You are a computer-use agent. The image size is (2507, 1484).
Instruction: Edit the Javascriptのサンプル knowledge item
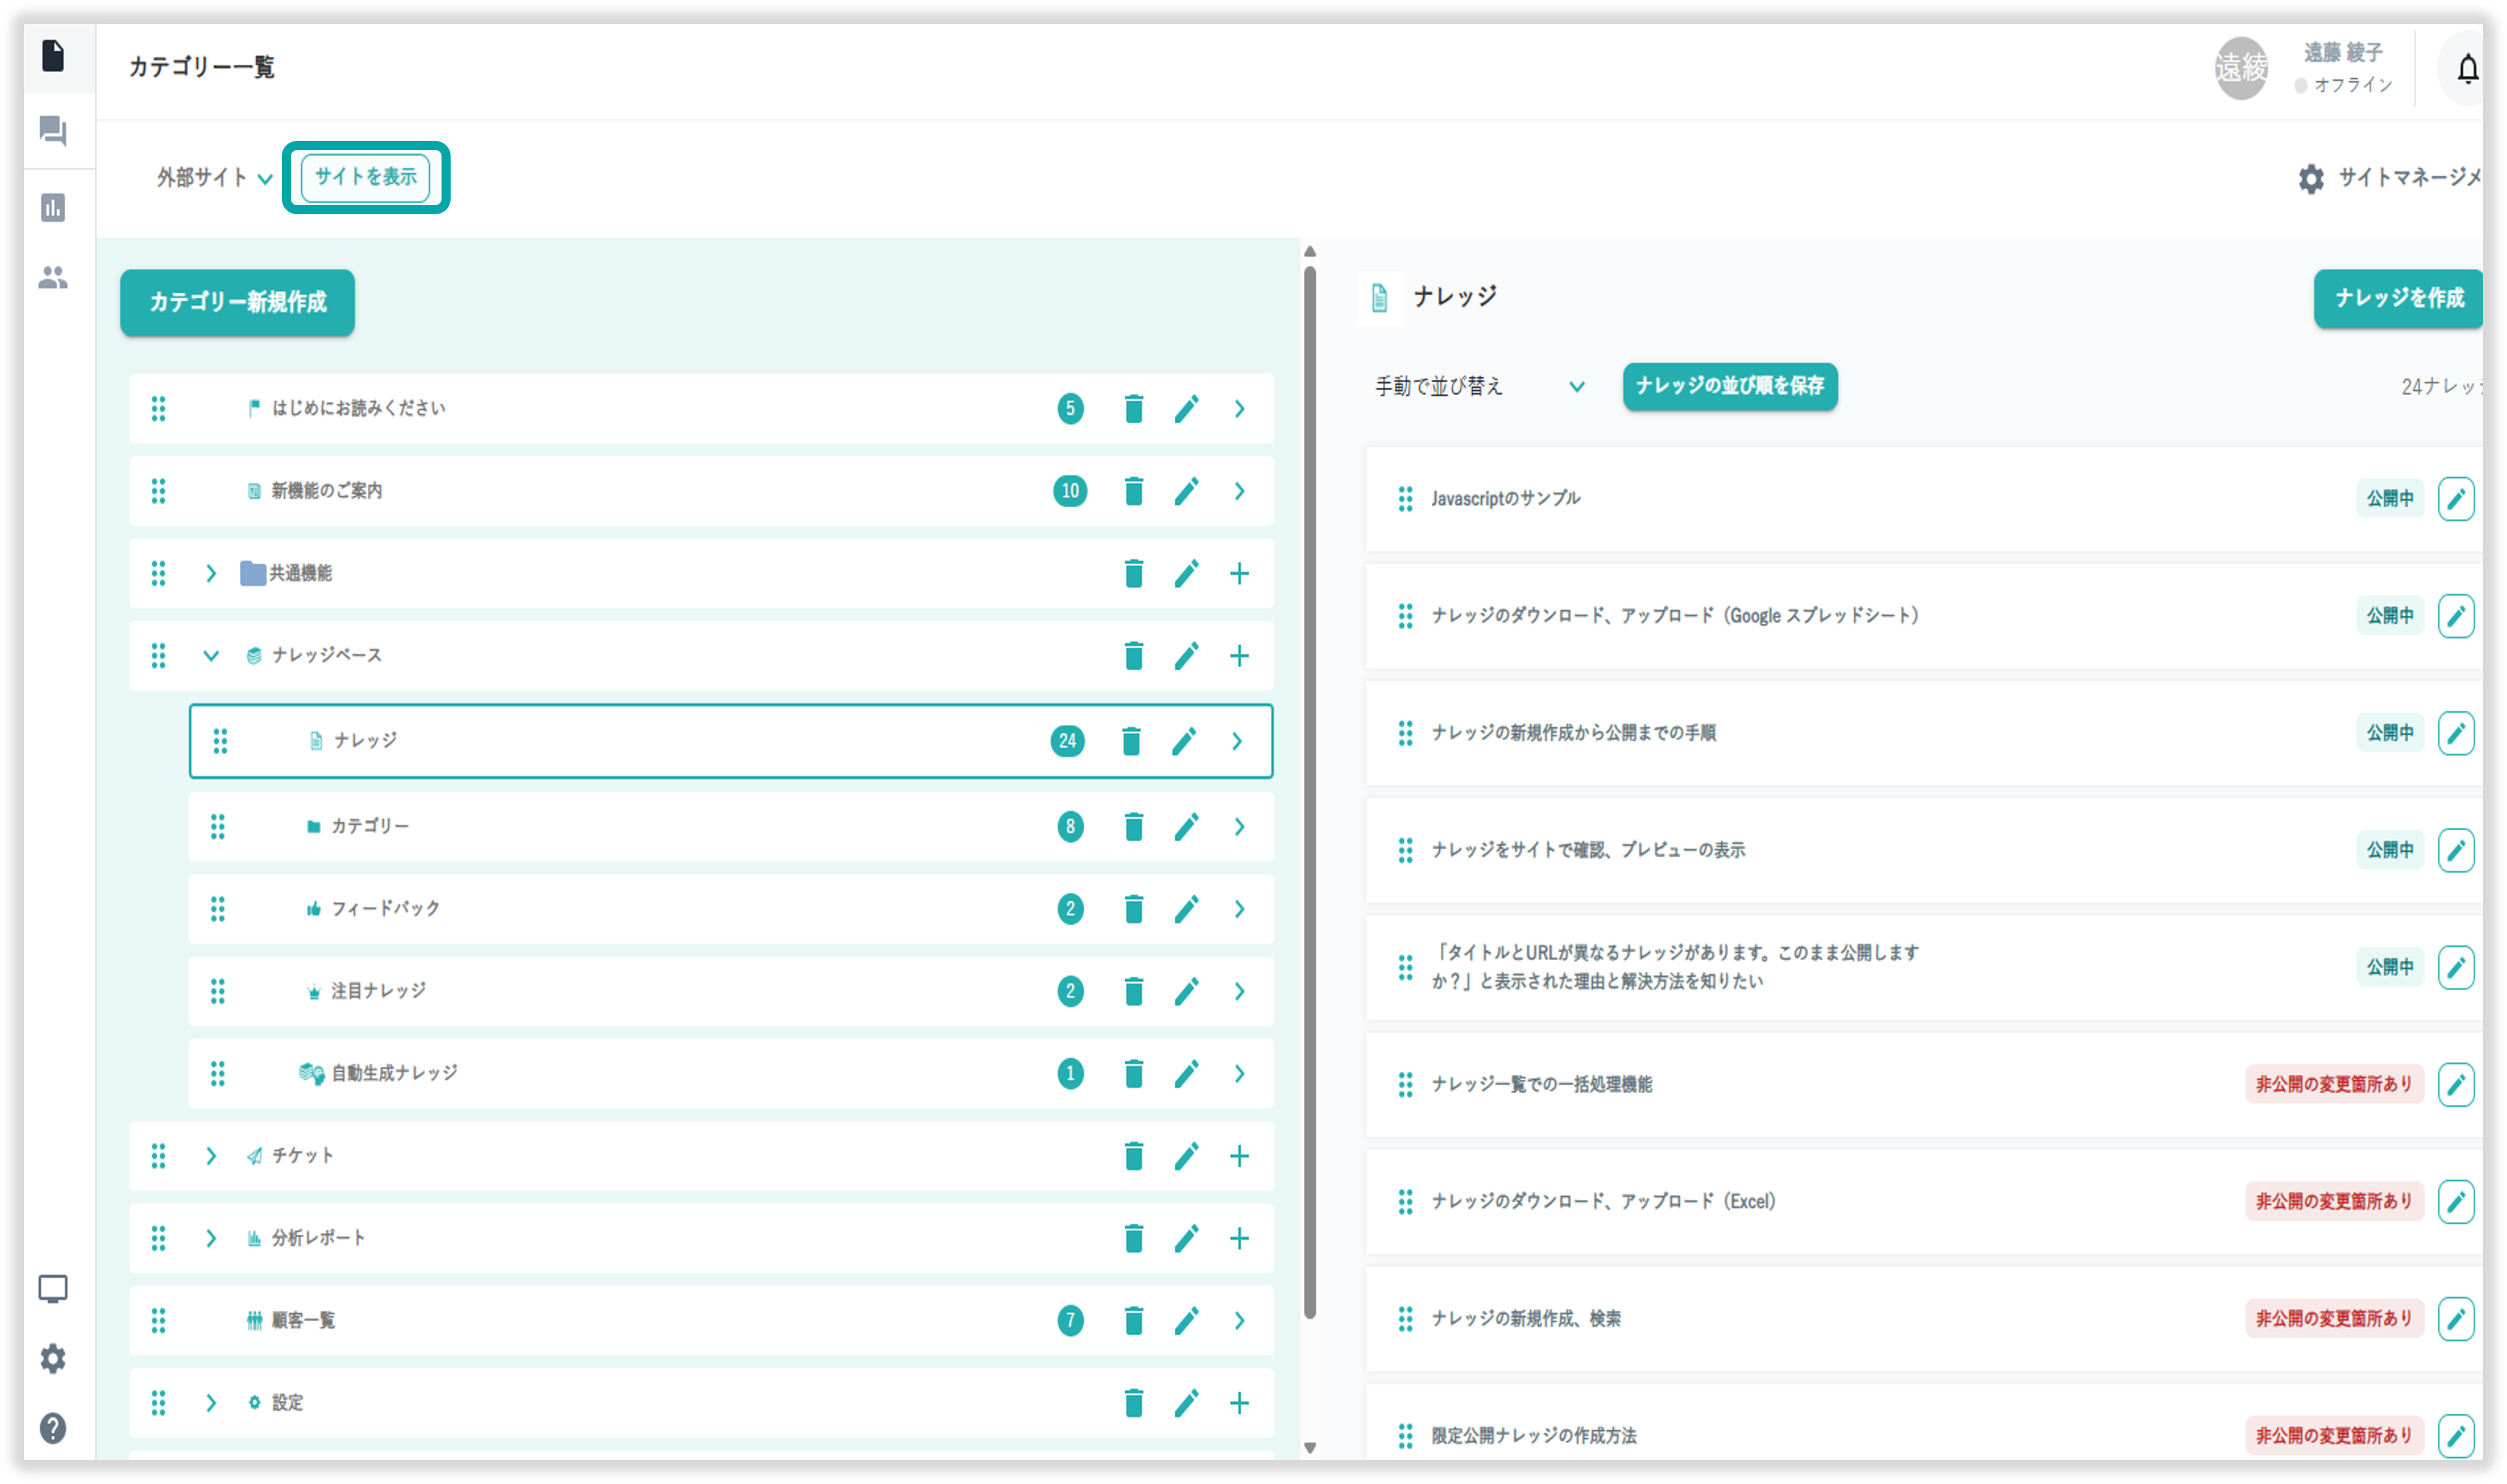pyautogui.click(x=2455, y=499)
